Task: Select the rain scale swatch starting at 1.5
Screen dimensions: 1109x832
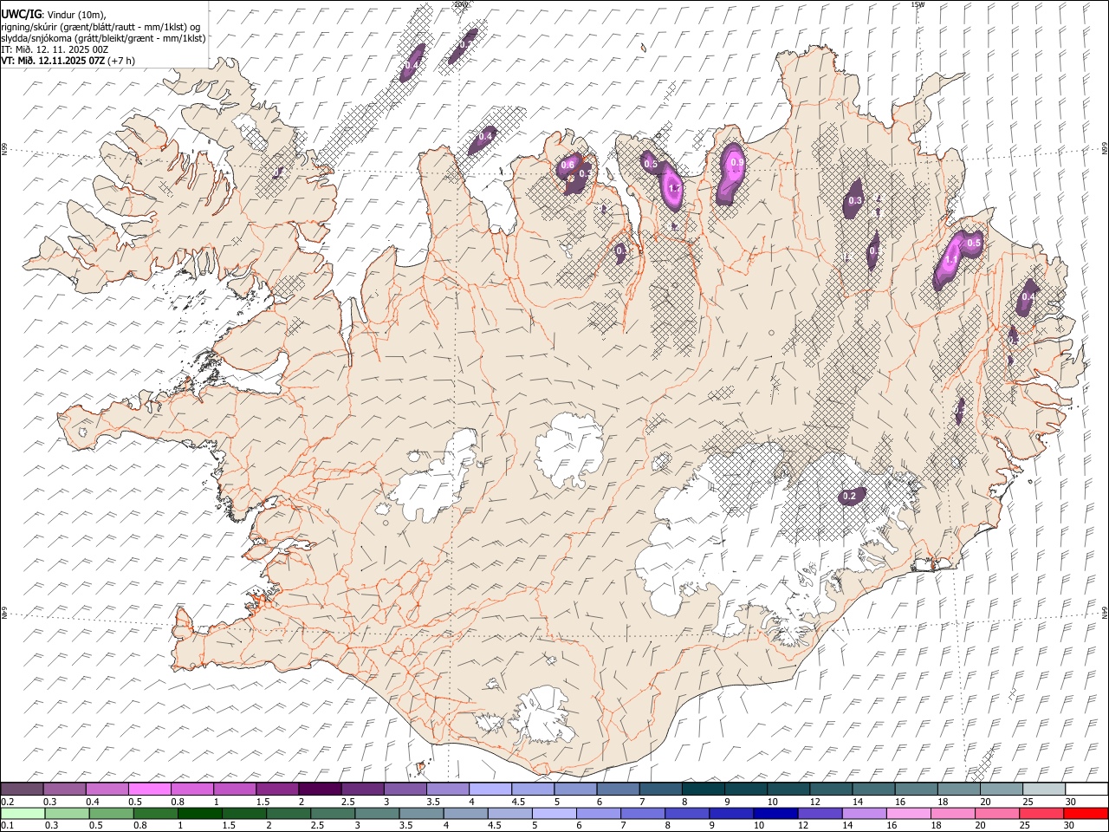Action: 244,813
